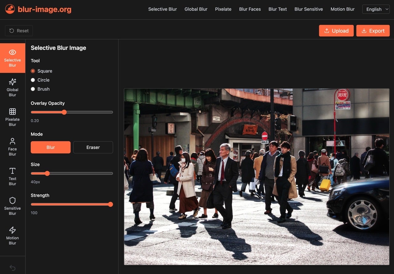Open the English language dropdown

click(x=376, y=9)
